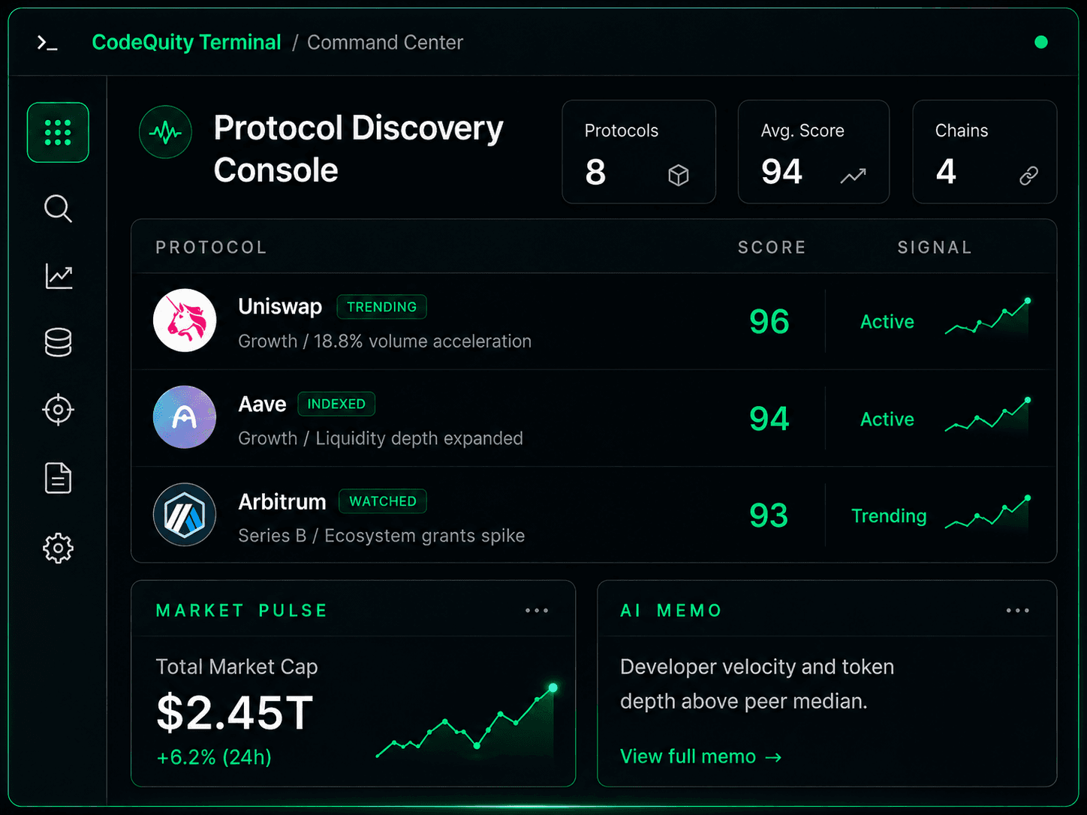The height and width of the screenshot is (815, 1087).
Task: Click Uniswap score 96
Action: pos(769,321)
